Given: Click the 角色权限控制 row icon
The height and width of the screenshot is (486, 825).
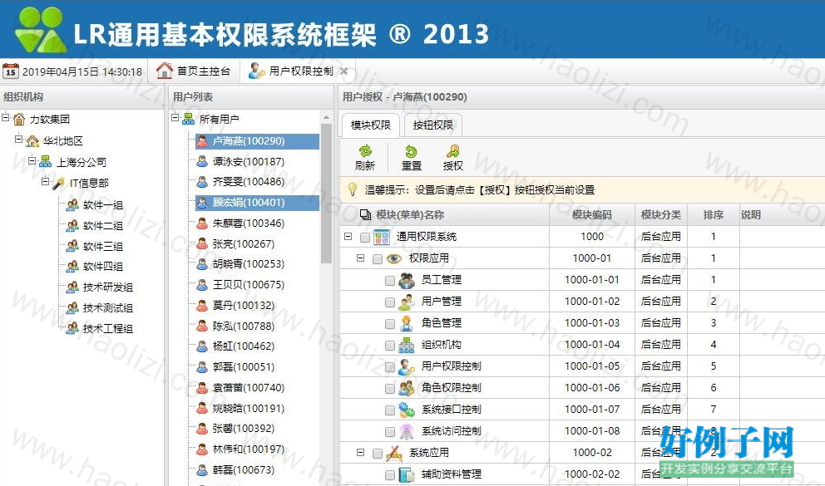Looking at the screenshot, I should pos(406,388).
